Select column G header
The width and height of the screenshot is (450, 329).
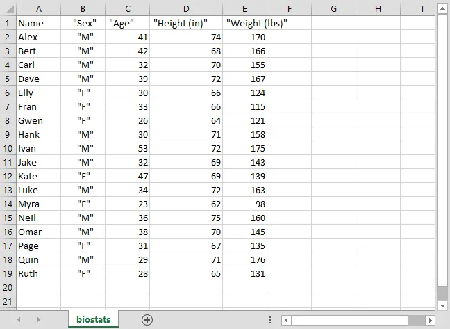[334, 9]
